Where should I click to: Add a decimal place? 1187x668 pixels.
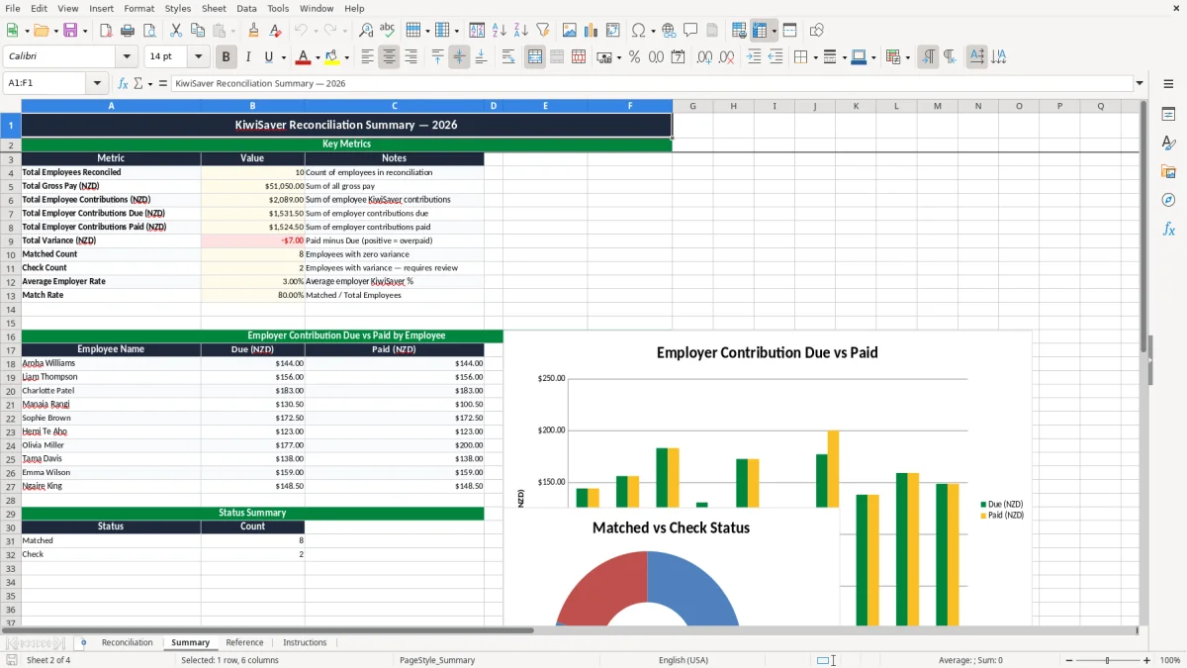tap(704, 57)
